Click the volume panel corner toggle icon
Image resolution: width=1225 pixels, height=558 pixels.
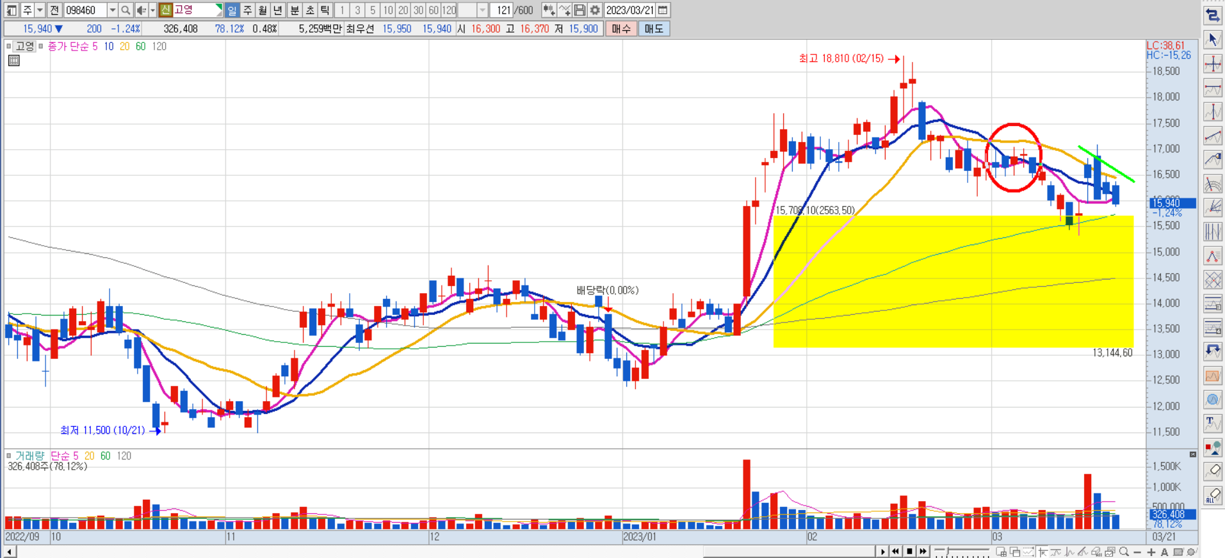(1192, 454)
